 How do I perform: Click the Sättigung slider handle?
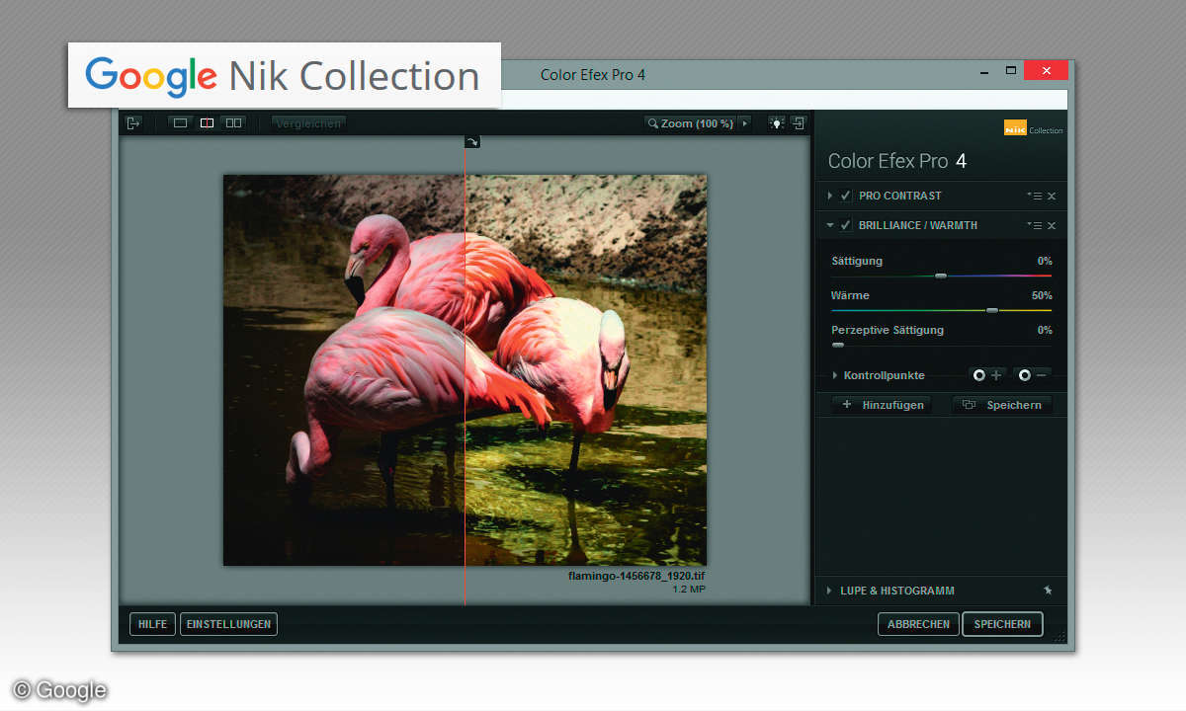click(941, 276)
